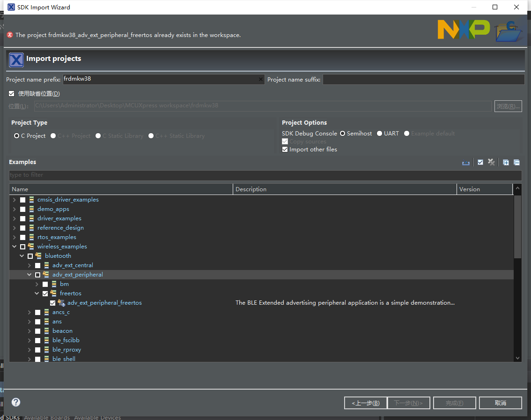Click the ancs_c folder icon

click(46, 312)
